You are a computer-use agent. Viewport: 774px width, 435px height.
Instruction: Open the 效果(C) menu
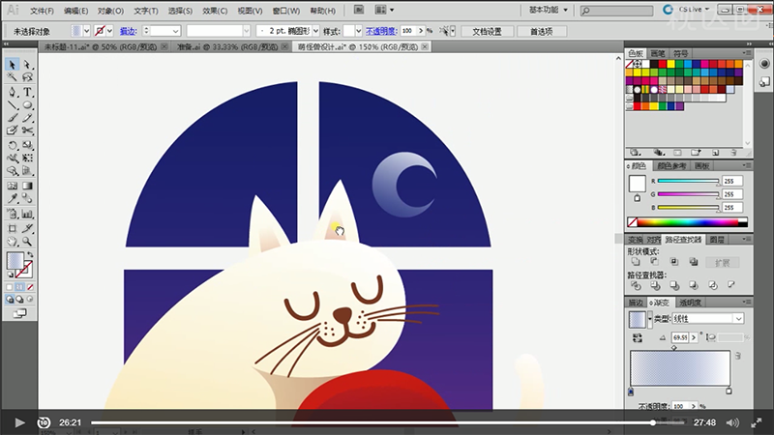point(215,11)
